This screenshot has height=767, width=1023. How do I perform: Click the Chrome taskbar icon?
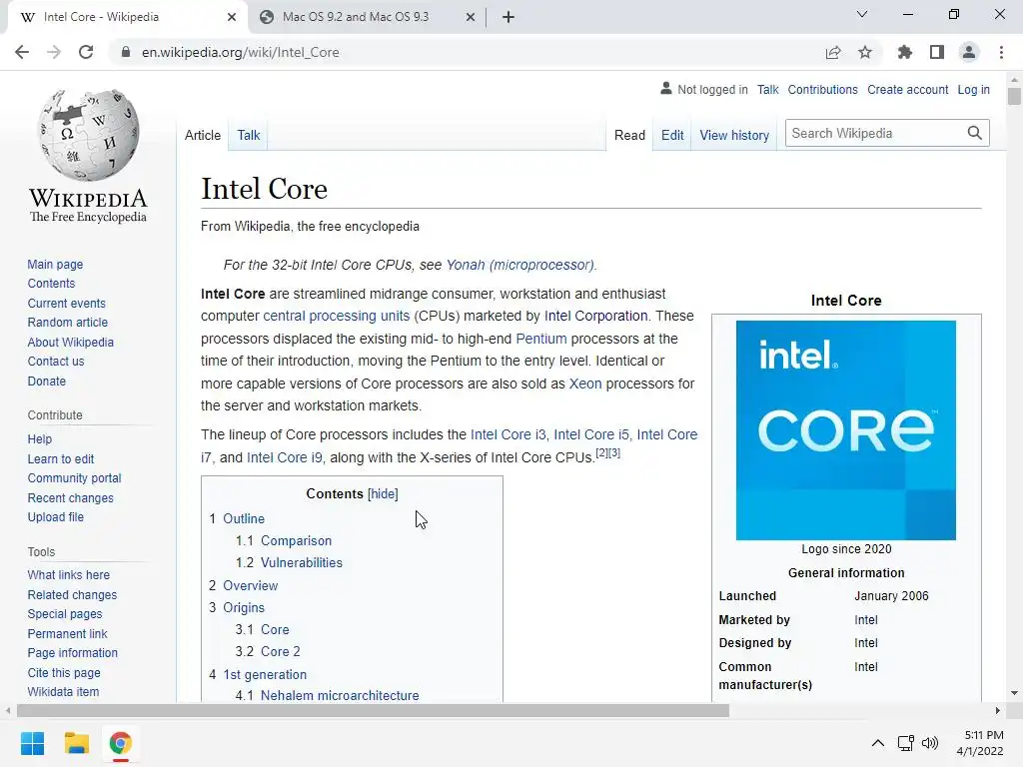pyautogui.click(x=120, y=743)
